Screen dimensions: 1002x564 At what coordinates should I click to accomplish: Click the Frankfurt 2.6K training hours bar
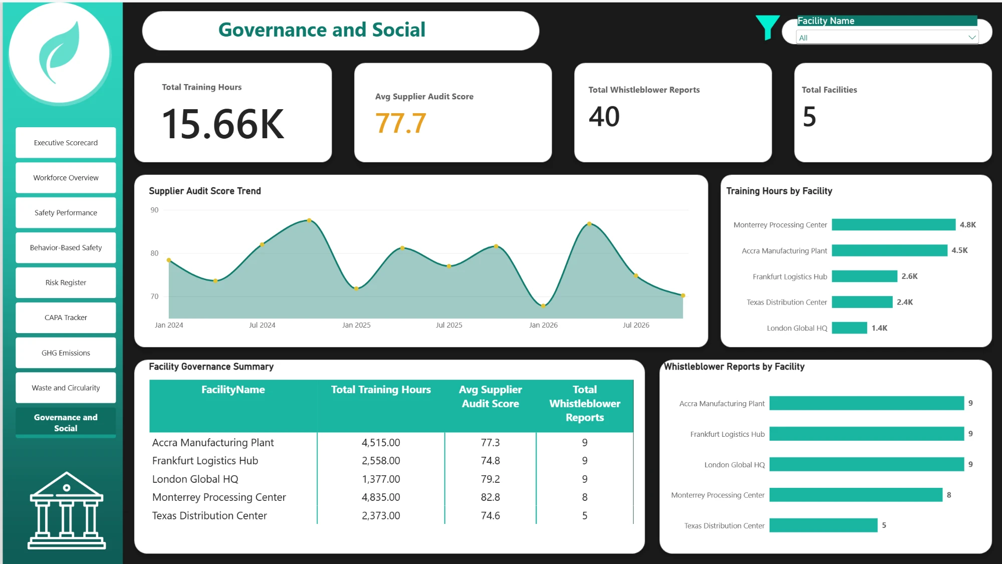pos(864,276)
